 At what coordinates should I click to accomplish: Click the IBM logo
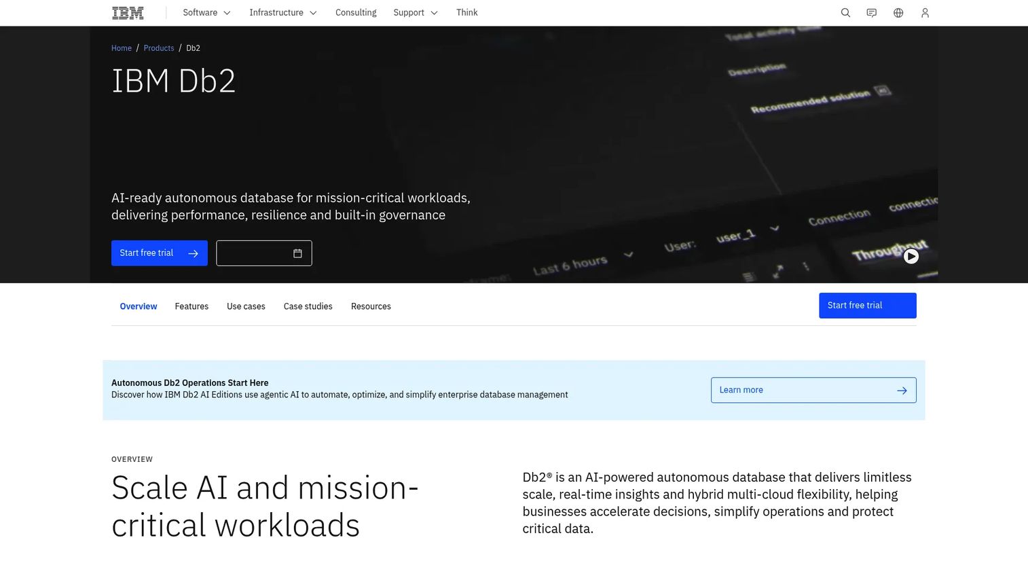(x=128, y=13)
